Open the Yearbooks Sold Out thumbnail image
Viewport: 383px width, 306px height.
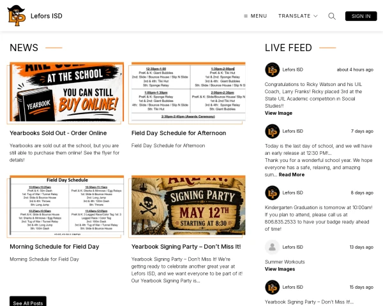[66, 92]
